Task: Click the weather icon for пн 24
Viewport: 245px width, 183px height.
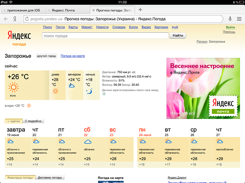Action: (143, 141)
